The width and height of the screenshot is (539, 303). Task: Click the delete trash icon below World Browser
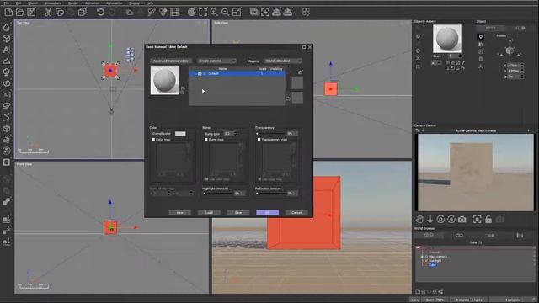pyautogui.click(x=424, y=292)
